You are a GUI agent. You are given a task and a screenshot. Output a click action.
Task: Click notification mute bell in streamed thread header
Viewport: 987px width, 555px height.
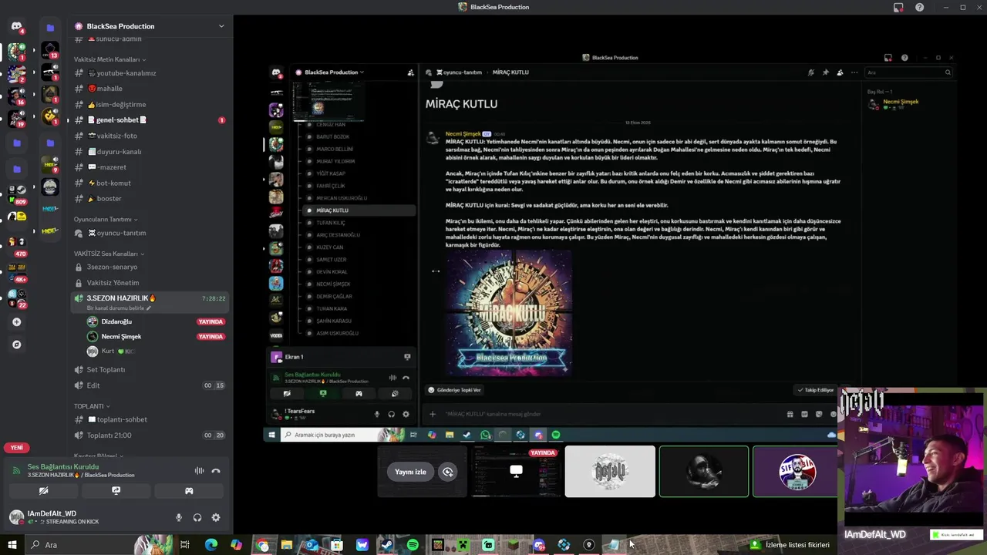810,72
